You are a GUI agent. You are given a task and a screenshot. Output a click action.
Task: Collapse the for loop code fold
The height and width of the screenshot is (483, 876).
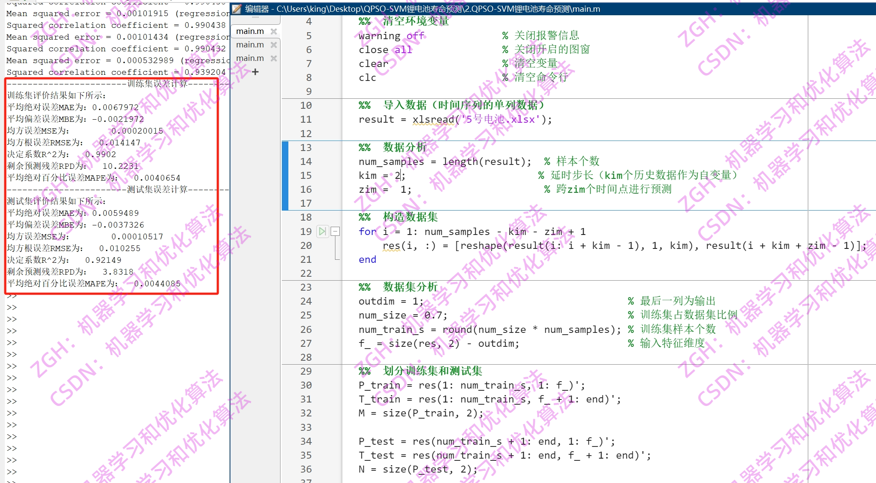[x=335, y=231]
